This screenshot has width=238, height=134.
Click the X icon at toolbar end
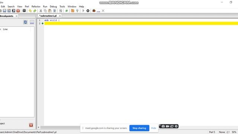(103, 11)
